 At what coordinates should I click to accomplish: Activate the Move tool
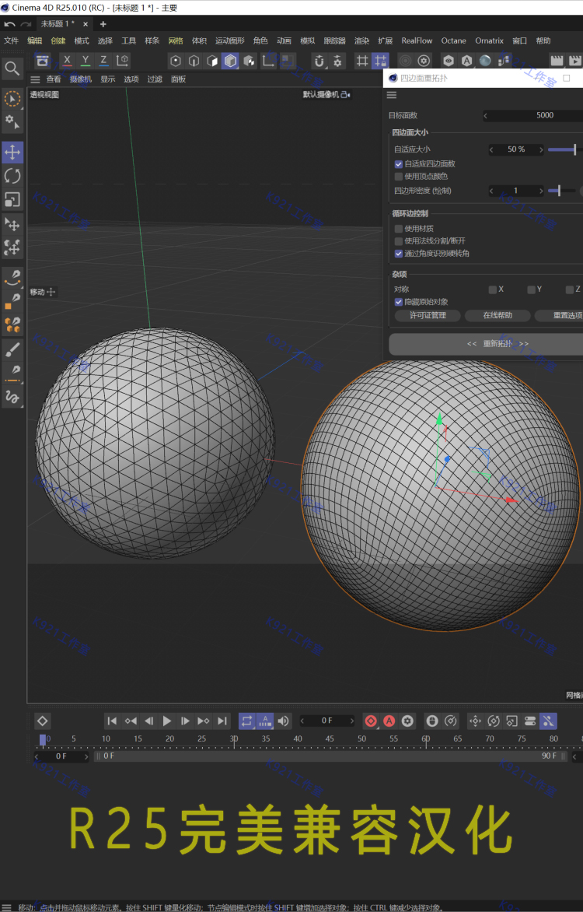click(x=12, y=153)
